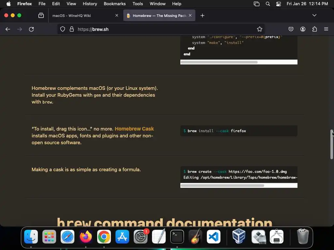Open Finder from the Dock
The width and height of the screenshot is (334, 250).
(x=31, y=237)
